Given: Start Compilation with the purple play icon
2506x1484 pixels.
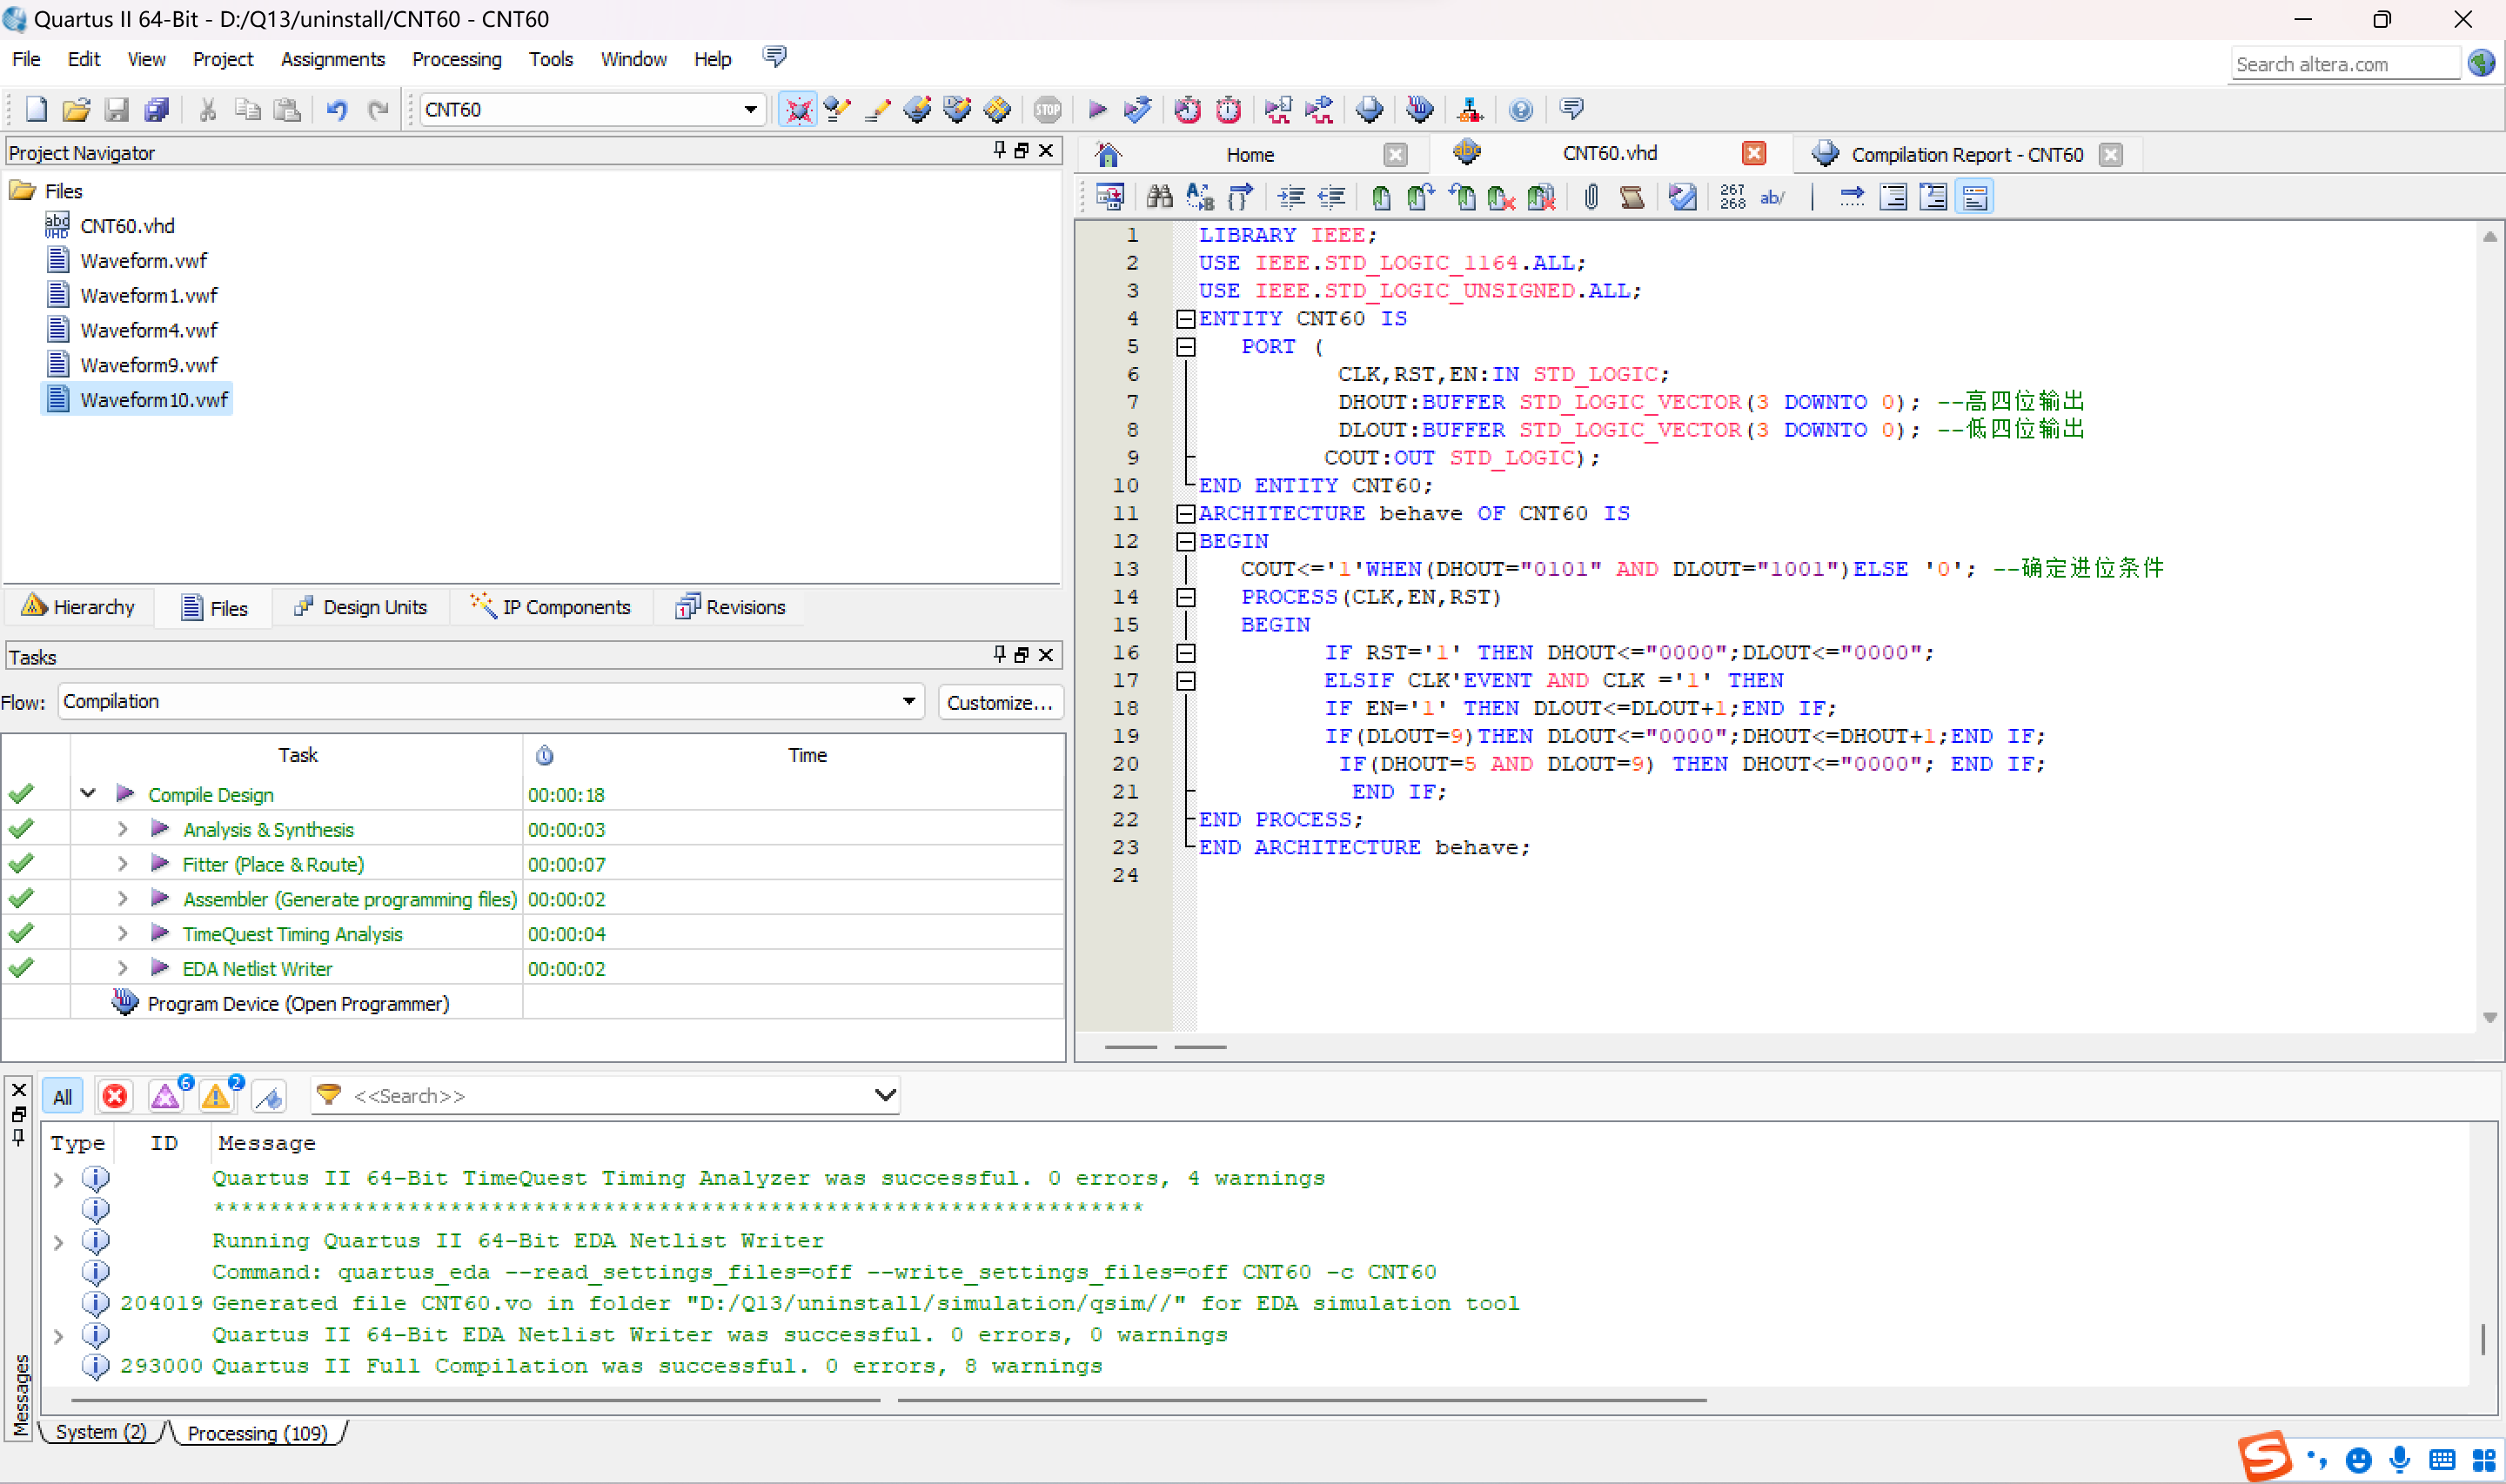Looking at the screenshot, I should [1096, 109].
